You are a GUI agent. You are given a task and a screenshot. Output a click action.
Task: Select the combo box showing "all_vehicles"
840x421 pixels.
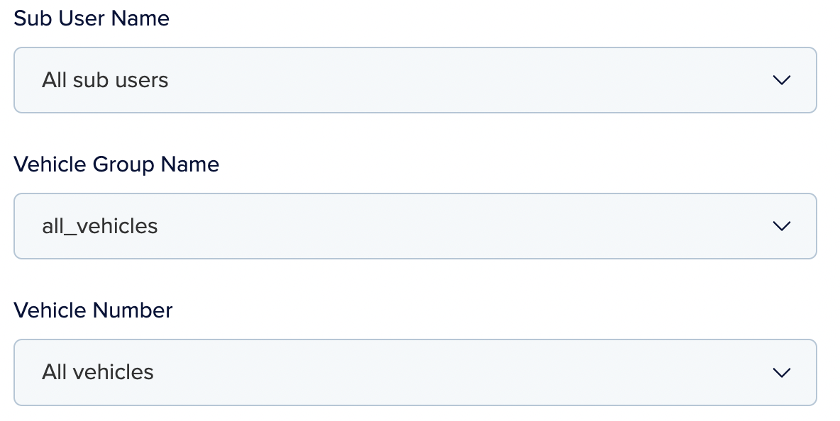(x=415, y=226)
